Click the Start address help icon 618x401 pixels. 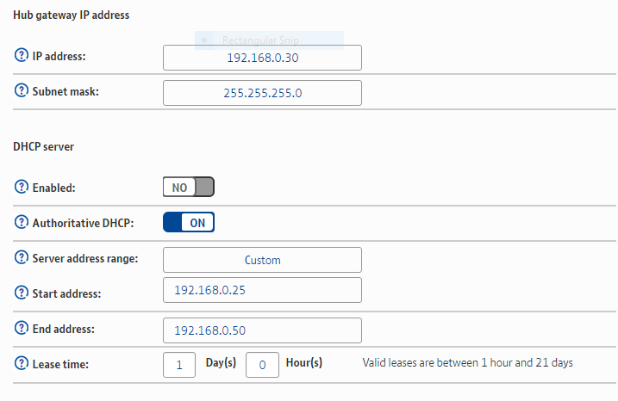coord(22,293)
